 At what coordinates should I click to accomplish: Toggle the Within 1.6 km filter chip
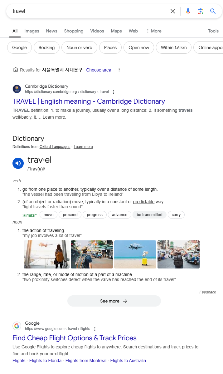(x=174, y=47)
